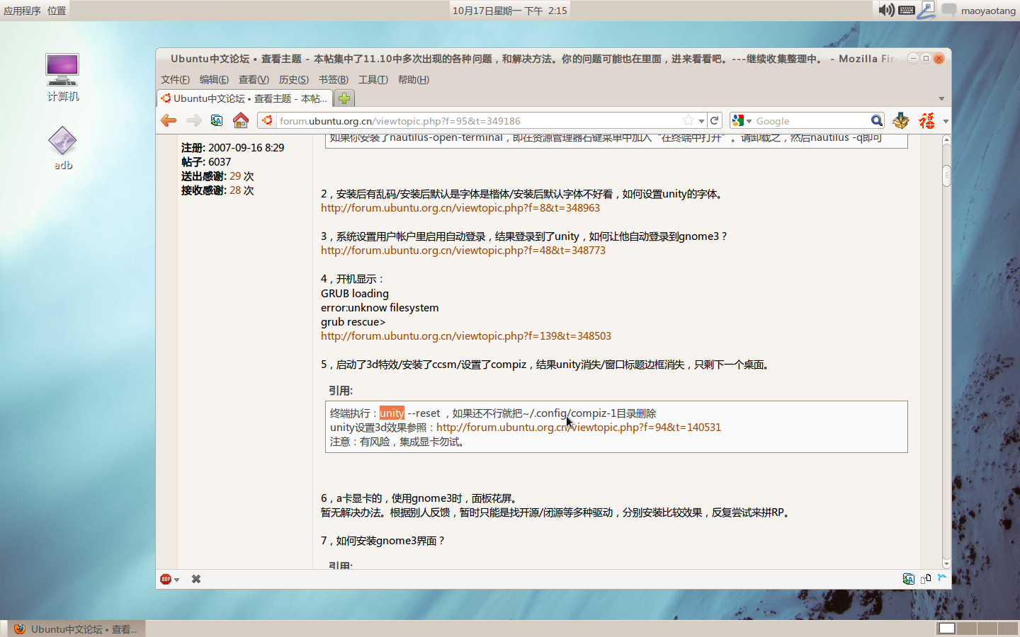Open the list all tabs dropdown
The height and width of the screenshot is (637, 1020).
[941, 98]
